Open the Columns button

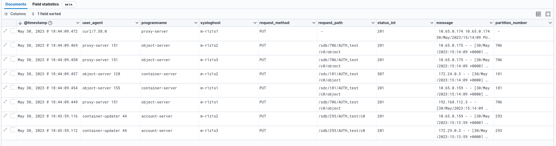[x=15, y=14]
